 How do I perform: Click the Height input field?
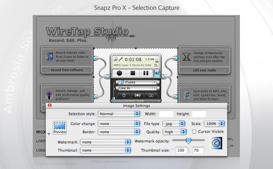[199, 114]
